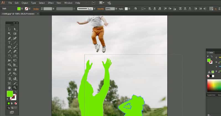
Task: Open the Object menu
Action: (25, 3)
